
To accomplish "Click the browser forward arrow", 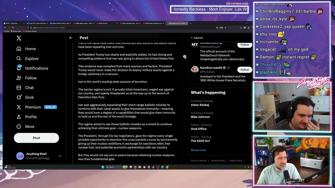I will [x=9, y=28].
